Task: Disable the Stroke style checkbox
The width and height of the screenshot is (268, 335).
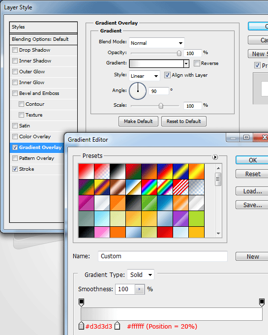Action: (x=15, y=169)
